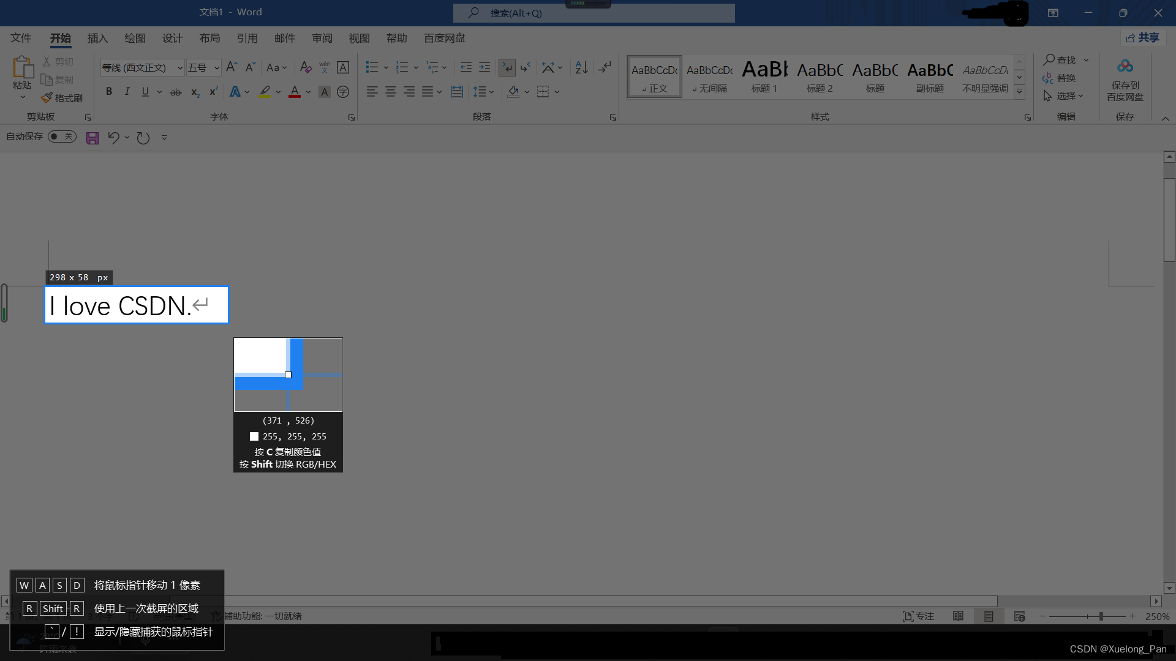This screenshot has width=1176, height=661.
Task: Redo the last action
Action: (143, 138)
